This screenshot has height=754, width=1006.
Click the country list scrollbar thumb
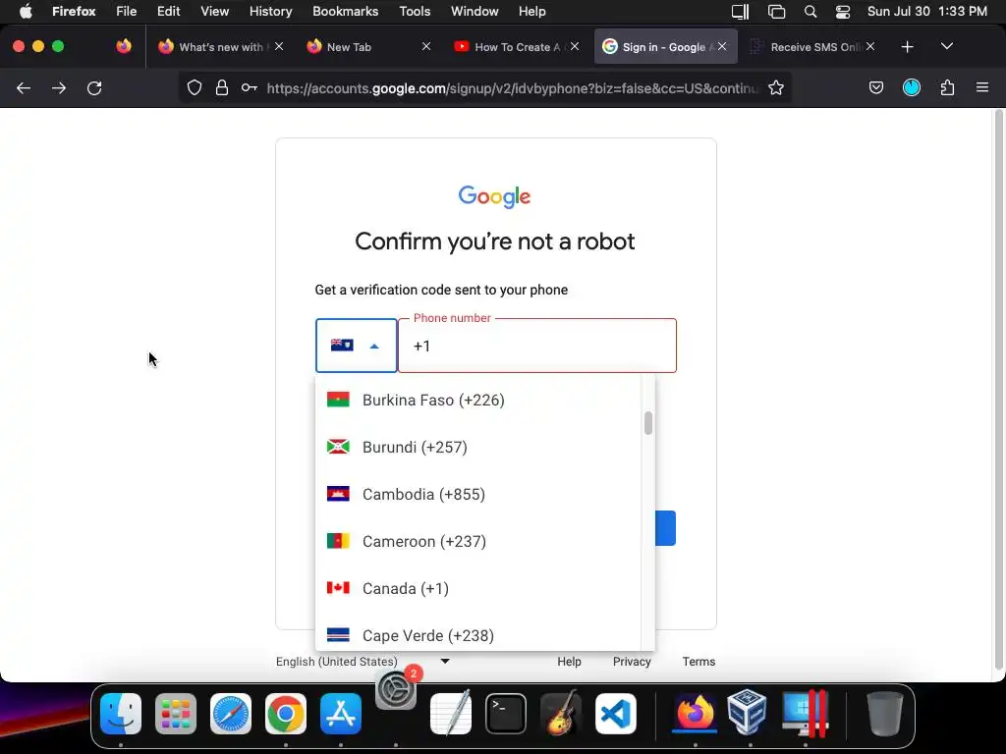(648, 422)
